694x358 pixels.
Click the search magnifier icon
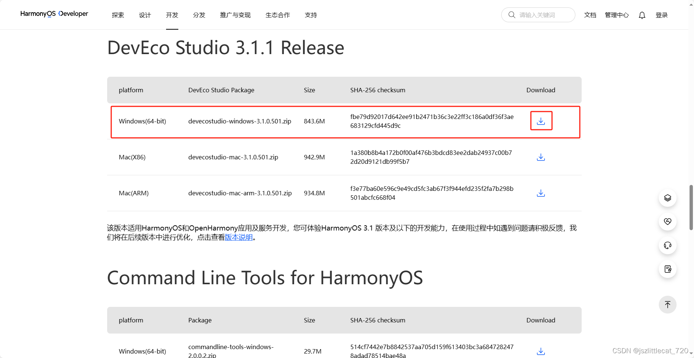(512, 15)
